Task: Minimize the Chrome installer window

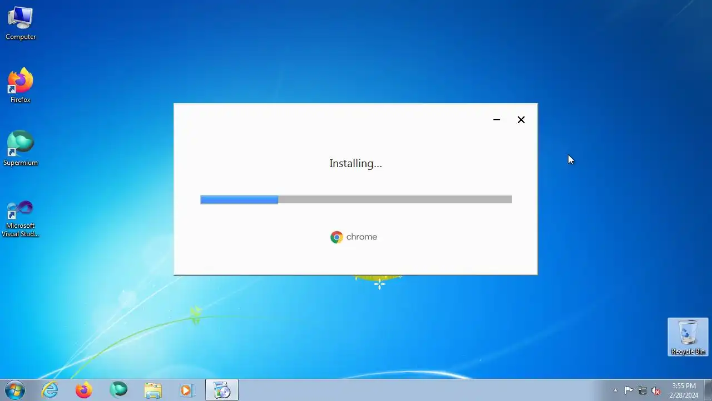Action: coord(497,120)
